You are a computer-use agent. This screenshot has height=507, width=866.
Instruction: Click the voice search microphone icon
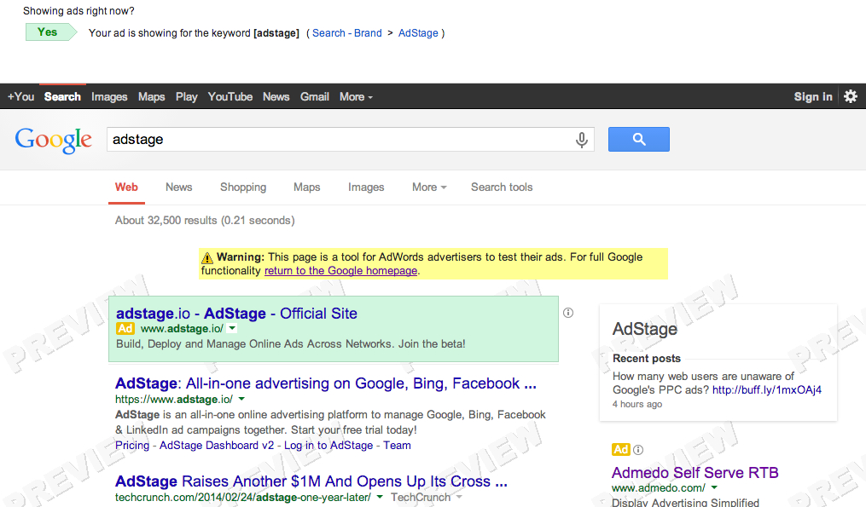tap(582, 140)
